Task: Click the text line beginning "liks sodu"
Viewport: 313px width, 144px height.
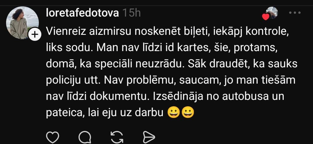Action: [x=162, y=48]
